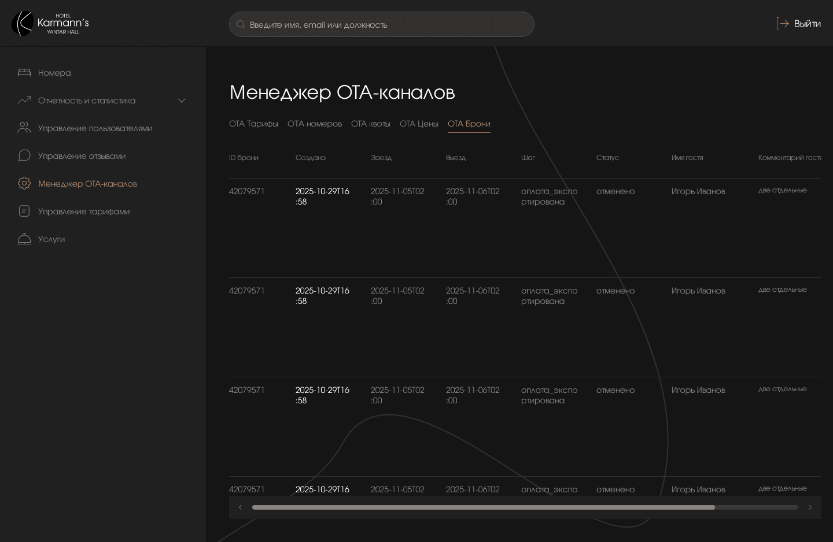The height and width of the screenshot is (542, 833).
Task: Click the service bell icon for Услуги
Action: coord(24,239)
